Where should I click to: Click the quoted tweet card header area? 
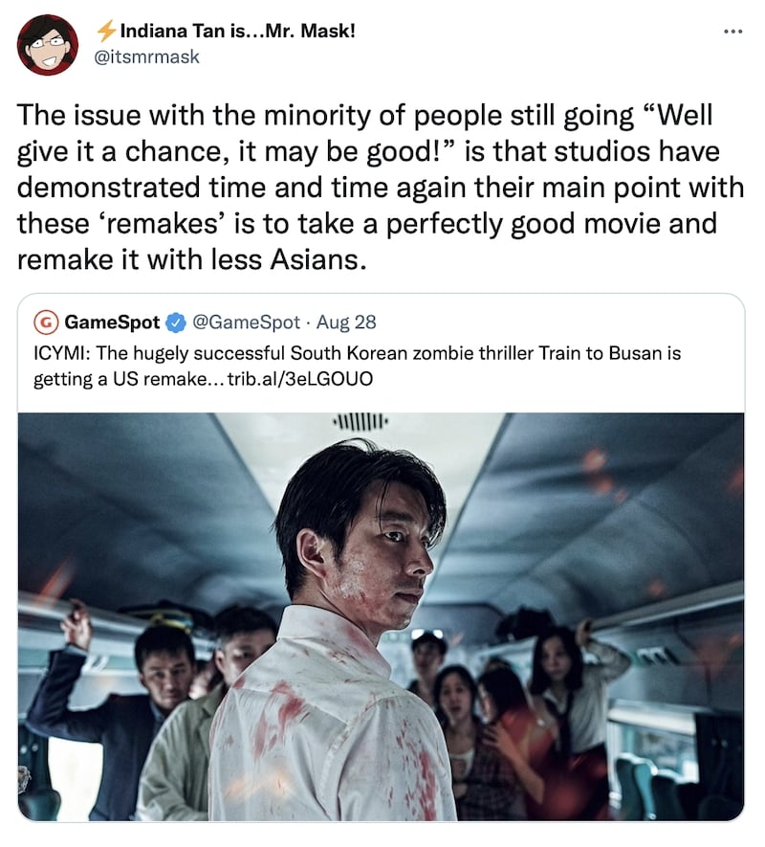(206, 323)
